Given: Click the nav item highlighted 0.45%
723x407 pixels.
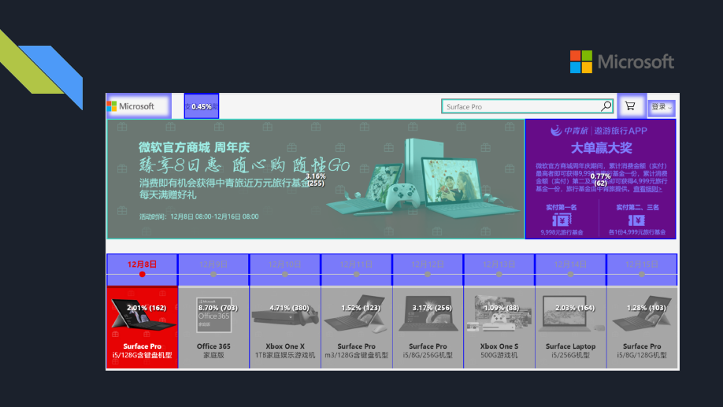Looking at the screenshot, I should (202, 106).
